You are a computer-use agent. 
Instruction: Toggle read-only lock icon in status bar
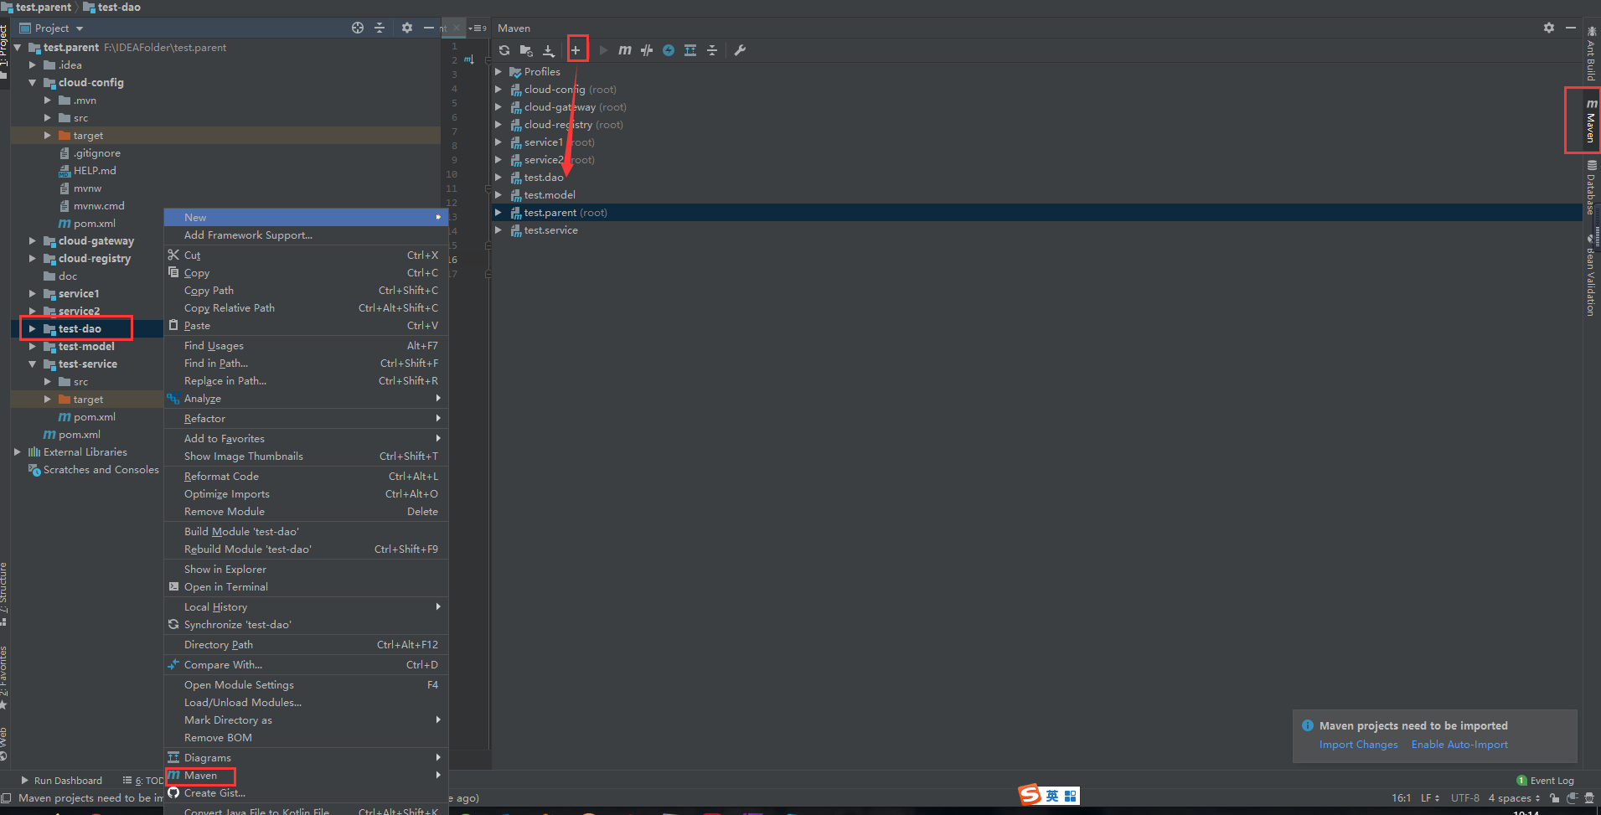1554,798
